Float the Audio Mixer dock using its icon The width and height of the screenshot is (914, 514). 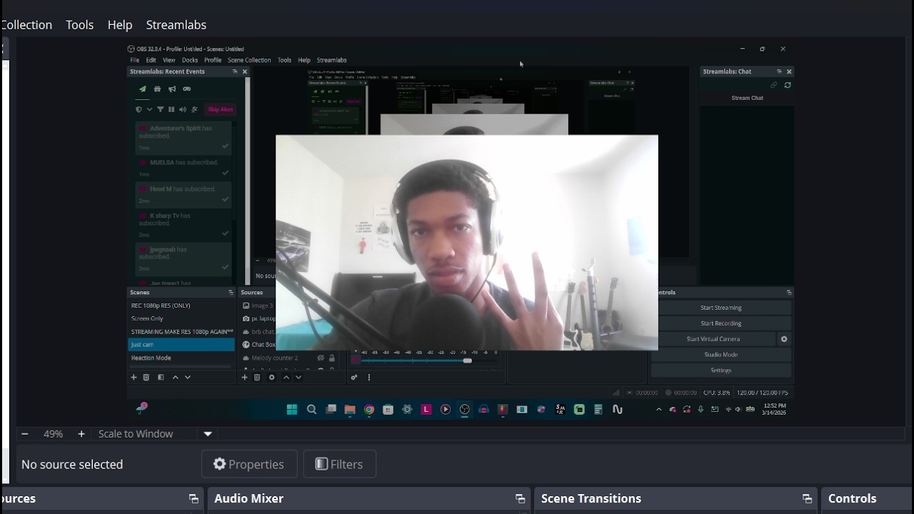pyautogui.click(x=520, y=499)
